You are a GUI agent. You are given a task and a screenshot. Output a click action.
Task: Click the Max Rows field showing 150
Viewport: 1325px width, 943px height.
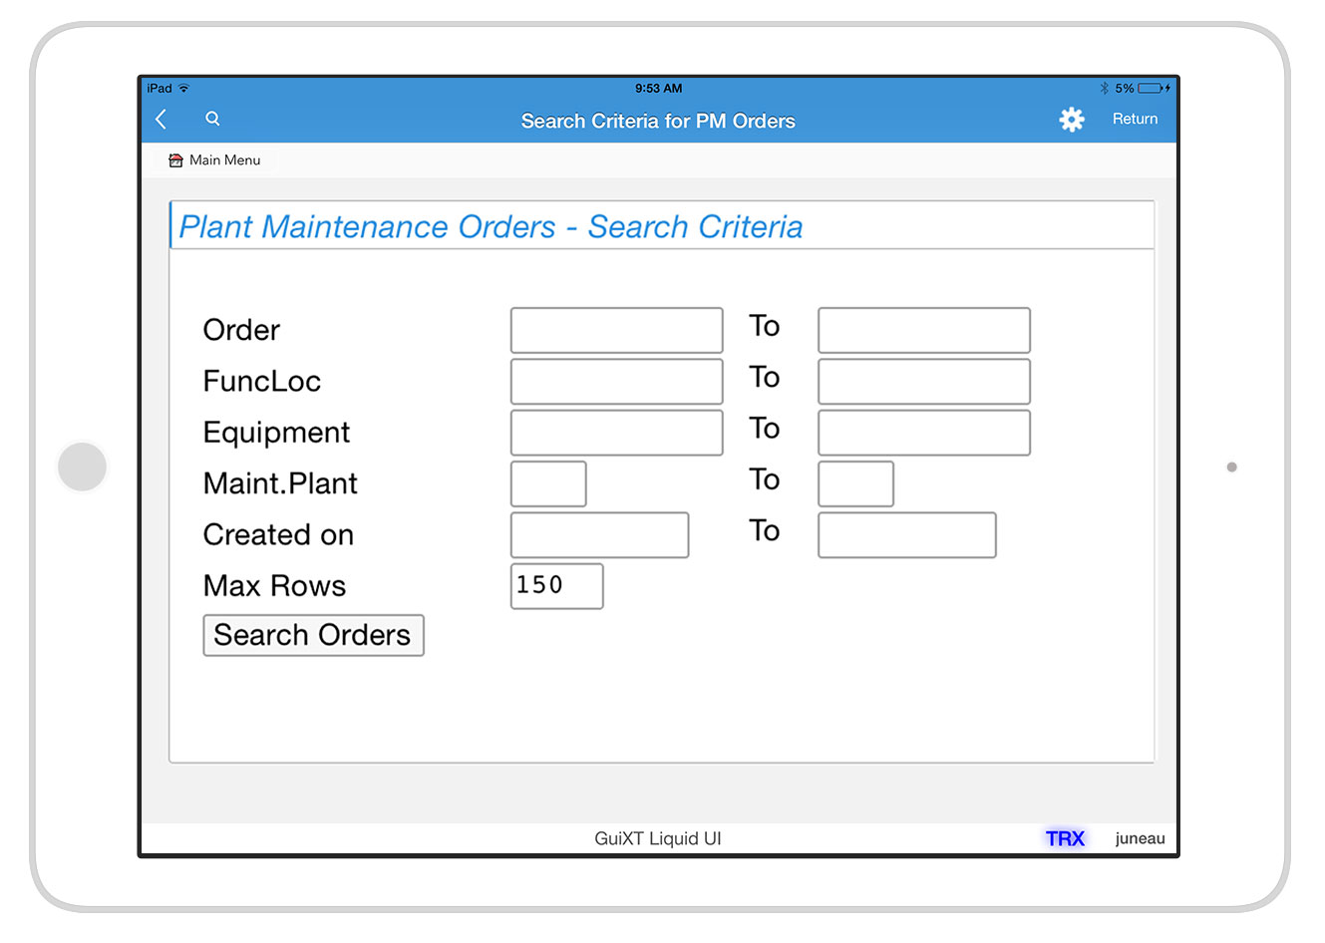[556, 586]
